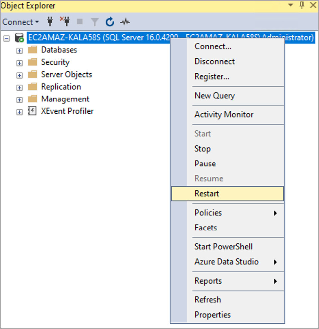Click the Server Objects folder icon
The height and width of the screenshot is (329, 319).
pos(32,74)
